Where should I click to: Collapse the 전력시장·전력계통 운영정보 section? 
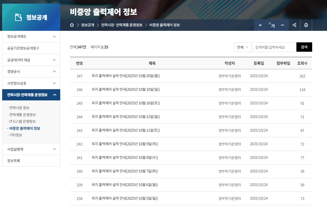pos(31,95)
